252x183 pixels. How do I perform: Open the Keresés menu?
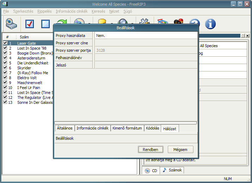click(98, 11)
